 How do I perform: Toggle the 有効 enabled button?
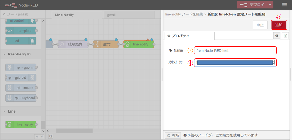click(173, 135)
